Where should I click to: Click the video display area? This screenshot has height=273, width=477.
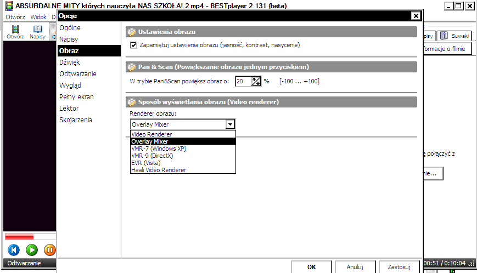point(30,136)
